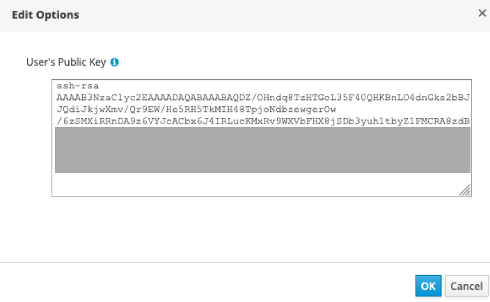Place cursor after "FMCRA8zdB" at line end
Screen dimensions: 490x302
point(471,121)
